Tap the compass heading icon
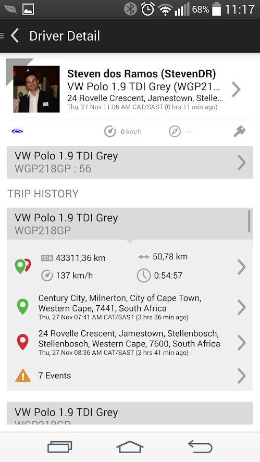Viewport: 260px width, 462px height. point(175,131)
